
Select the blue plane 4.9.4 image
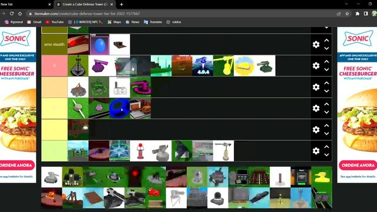tap(203, 65)
